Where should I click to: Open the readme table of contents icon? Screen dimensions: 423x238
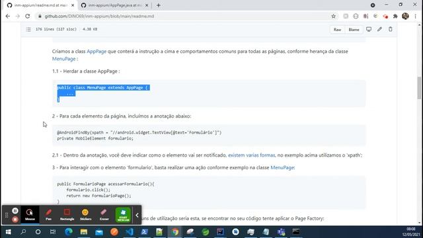click(28, 29)
